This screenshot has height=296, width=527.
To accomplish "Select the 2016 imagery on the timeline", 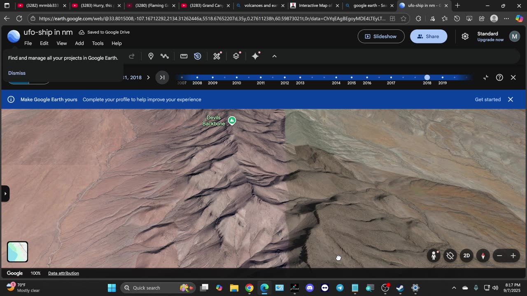I will (367, 77).
